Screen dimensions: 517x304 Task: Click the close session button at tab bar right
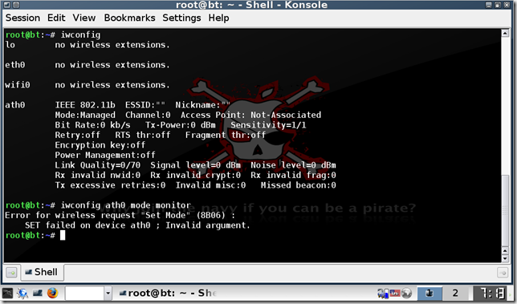click(x=503, y=273)
